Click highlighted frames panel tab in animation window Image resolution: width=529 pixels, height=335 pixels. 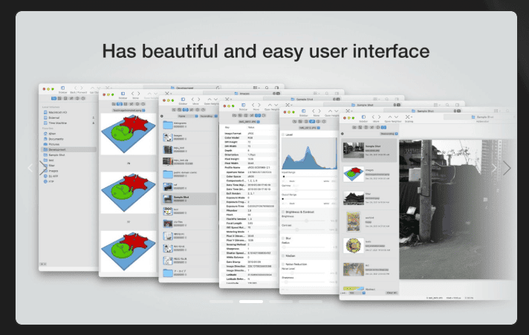pyautogui.click(x=119, y=104)
